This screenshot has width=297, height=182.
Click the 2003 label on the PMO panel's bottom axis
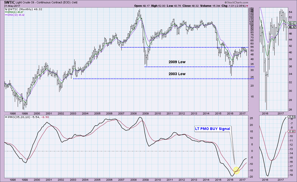73,180
